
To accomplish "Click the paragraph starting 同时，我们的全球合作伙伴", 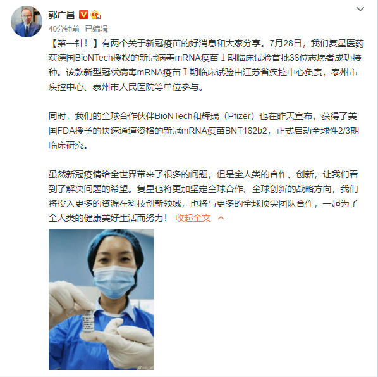I will coord(204,131).
